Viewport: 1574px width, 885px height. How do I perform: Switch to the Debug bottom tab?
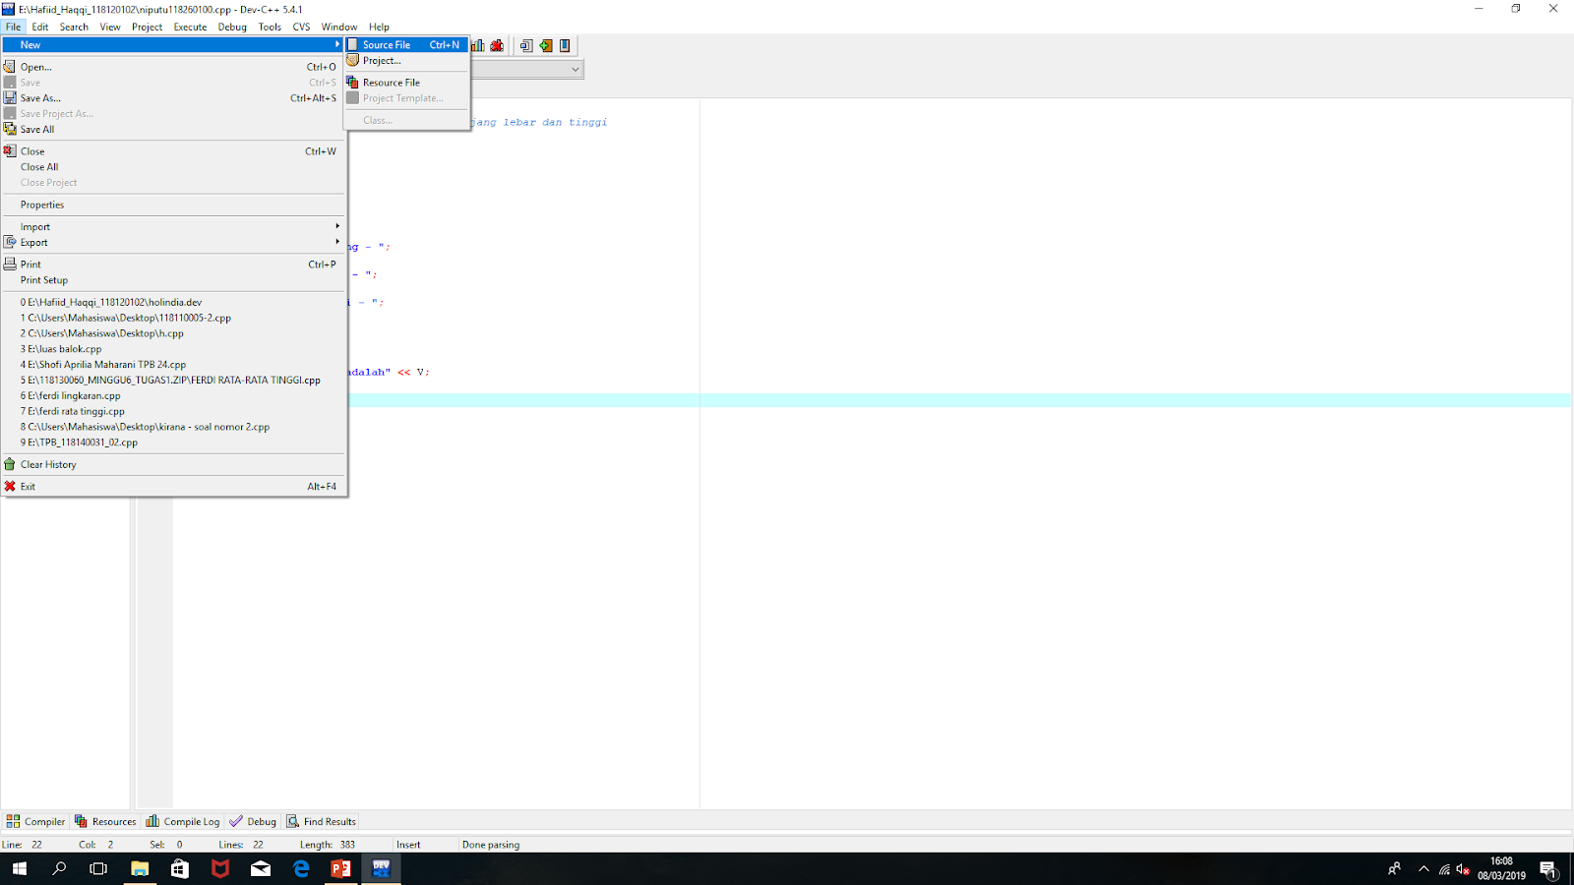coord(253,821)
